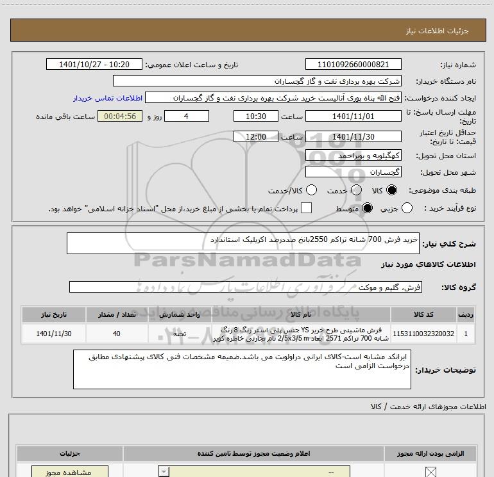Select the کالا/خدمت radio button
Image resolution: width=494 pixels, height=477 pixels.
click(x=312, y=190)
